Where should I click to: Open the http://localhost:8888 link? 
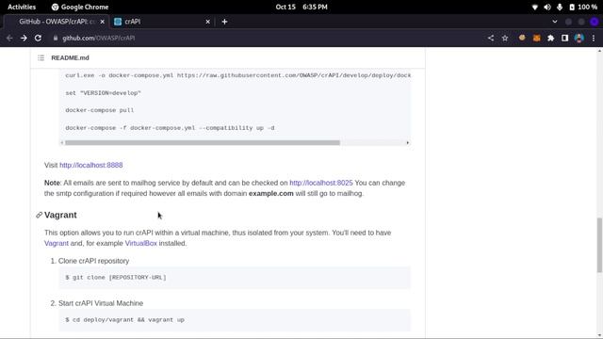pyautogui.click(x=91, y=165)
